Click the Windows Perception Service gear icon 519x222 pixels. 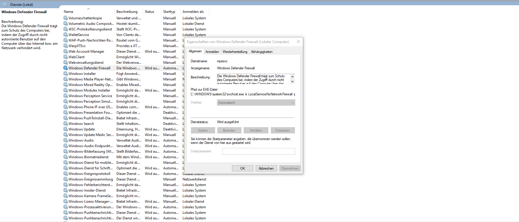pyautogui.click(x=66, y=96)
